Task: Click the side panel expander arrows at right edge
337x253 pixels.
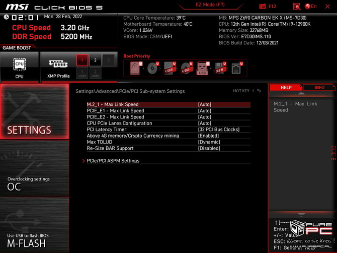Action: [x=333, y=159]
